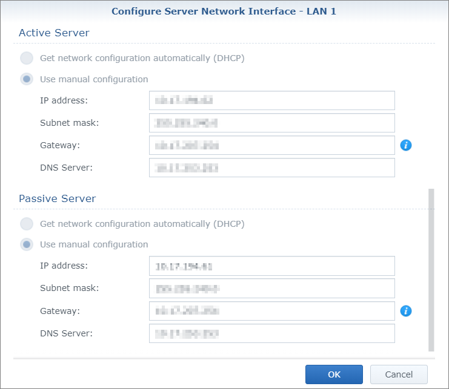The image size is (449, 389).
Task: Choose manual configuration radio for Active Server
Action: [x=27, y=79]
